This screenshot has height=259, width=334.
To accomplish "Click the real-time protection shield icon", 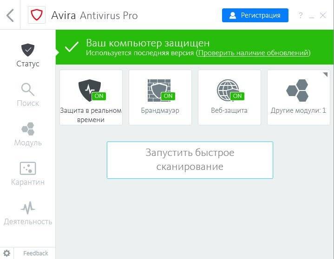I will pos(90,90).
